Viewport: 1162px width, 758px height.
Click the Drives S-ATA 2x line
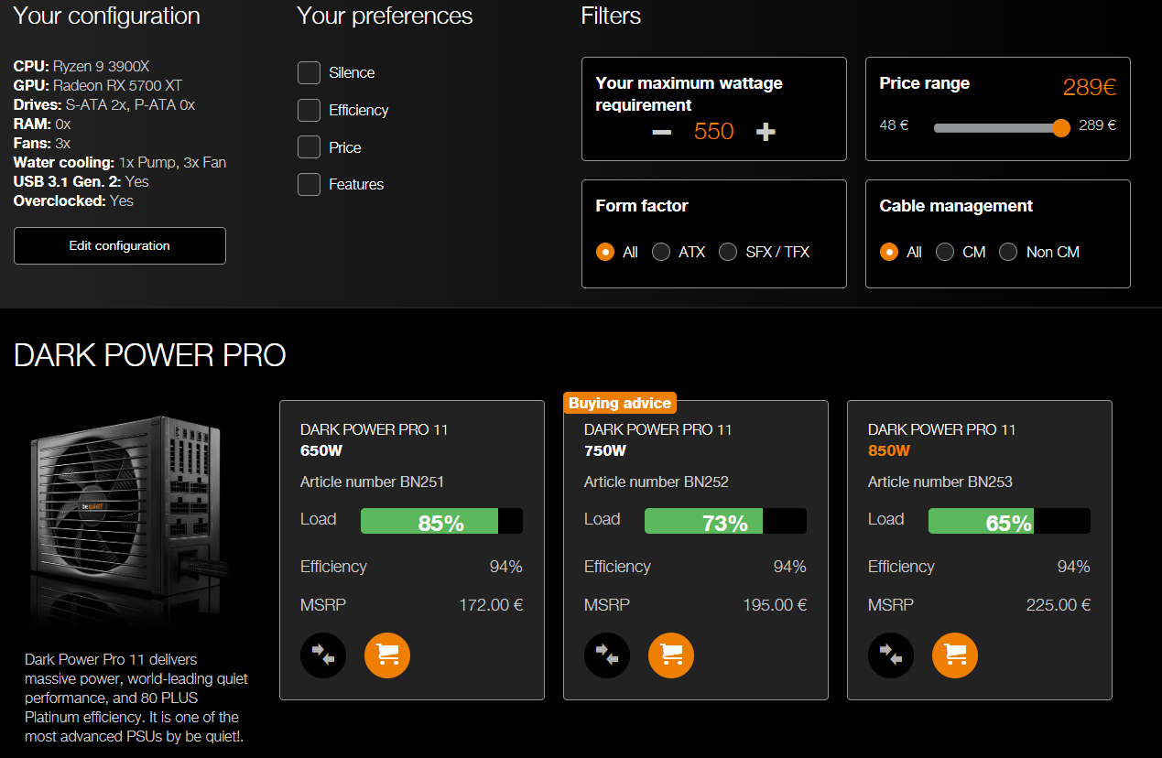[104, 104]
